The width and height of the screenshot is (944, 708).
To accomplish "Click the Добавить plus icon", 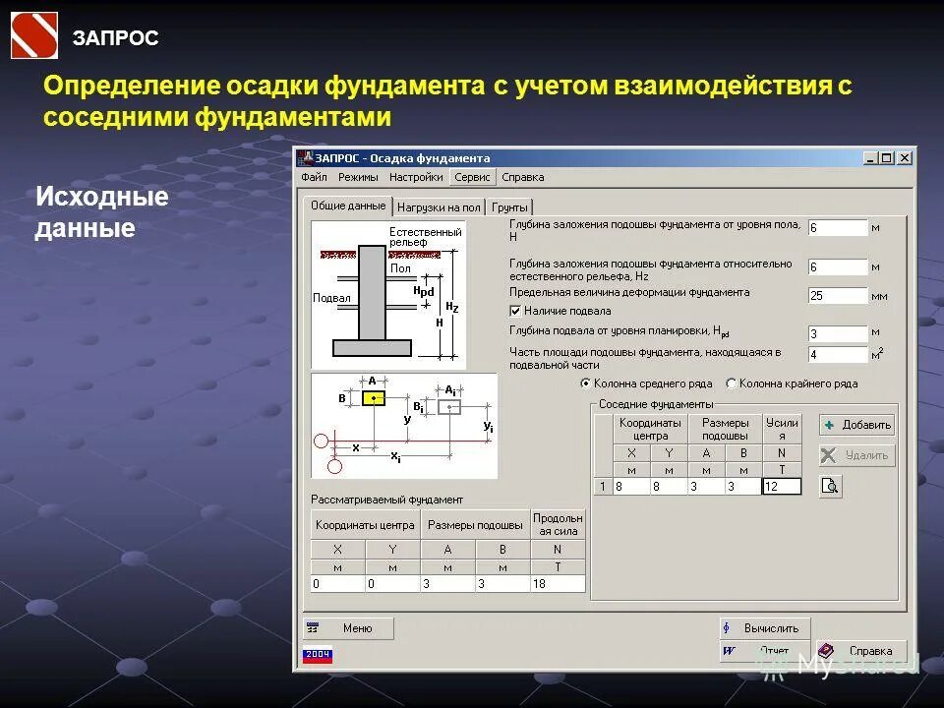I will click(828, 424).
